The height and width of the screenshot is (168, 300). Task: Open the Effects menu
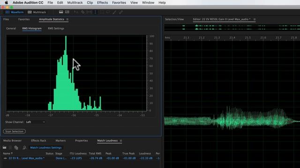click(102, 2)
